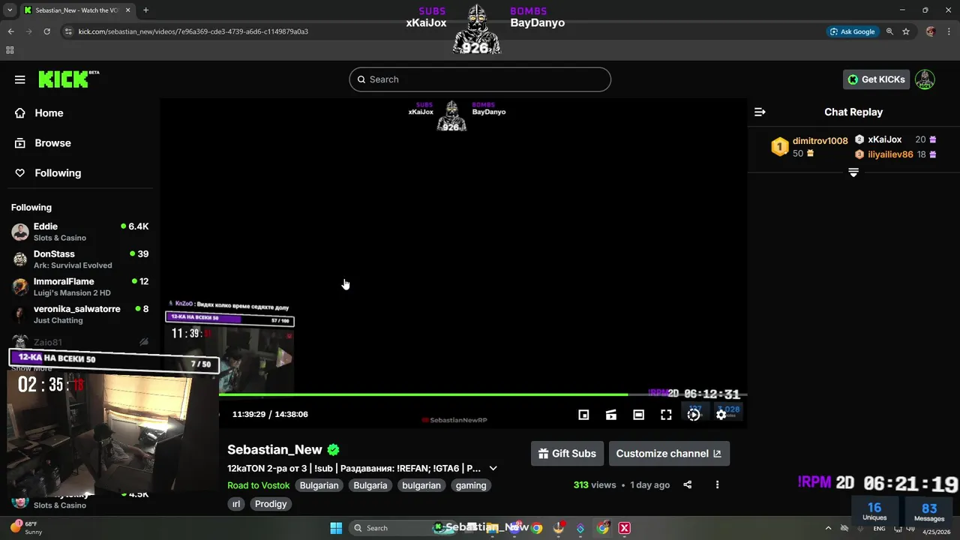This screenshot has height=540, width=960.
Task: Show hidden system tray icons
Action: tap(828, 528)
